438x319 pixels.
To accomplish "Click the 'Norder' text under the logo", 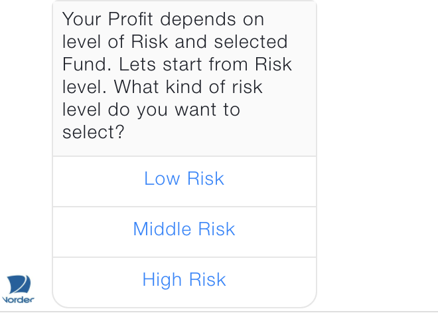I will point(18,300).
